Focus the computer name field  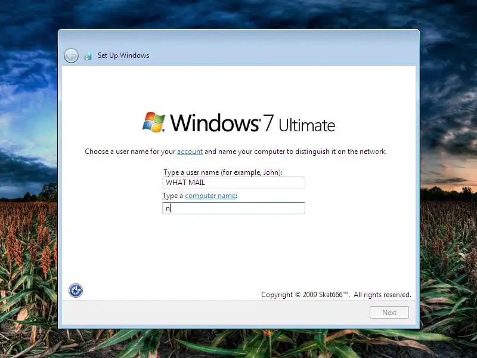pos(234,208)
